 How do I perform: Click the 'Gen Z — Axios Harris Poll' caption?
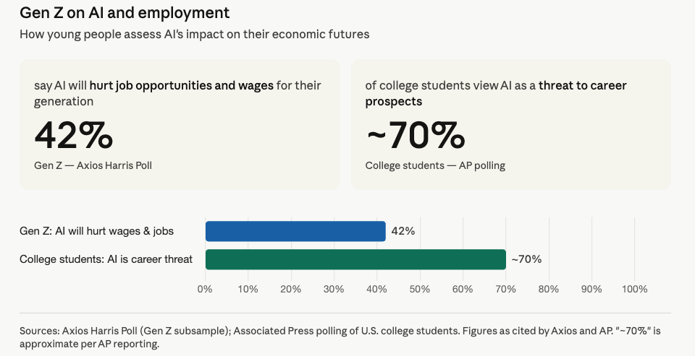tap(93, 165)
